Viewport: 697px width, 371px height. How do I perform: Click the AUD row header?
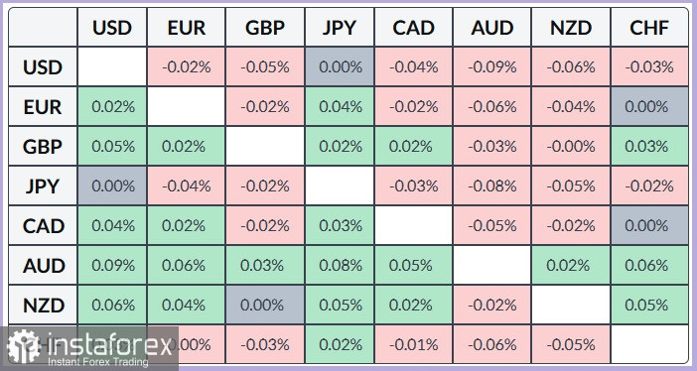(43, 265)
